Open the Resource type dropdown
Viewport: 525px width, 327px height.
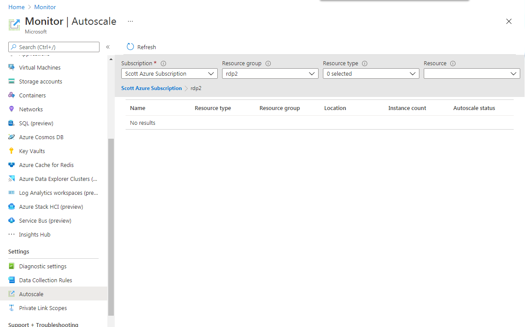(x=371, y=74)
